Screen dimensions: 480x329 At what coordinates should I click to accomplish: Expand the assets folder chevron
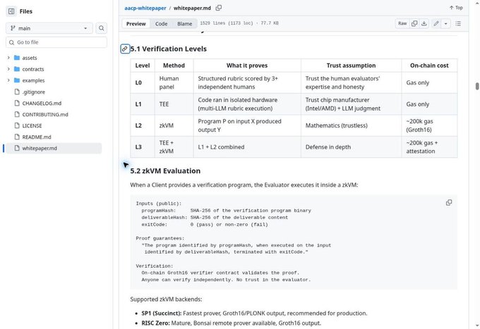click(x=8, y=58)
